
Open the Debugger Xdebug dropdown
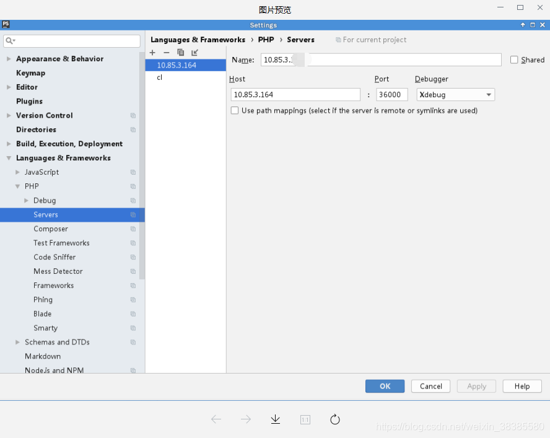455,95
